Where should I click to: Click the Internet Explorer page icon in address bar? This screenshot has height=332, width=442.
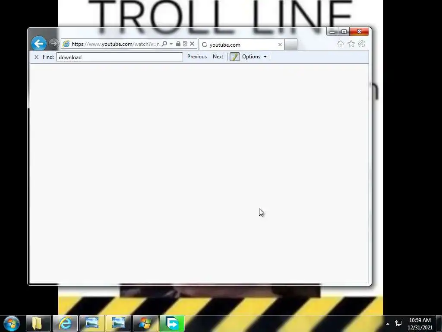click(x=66, y=44)
